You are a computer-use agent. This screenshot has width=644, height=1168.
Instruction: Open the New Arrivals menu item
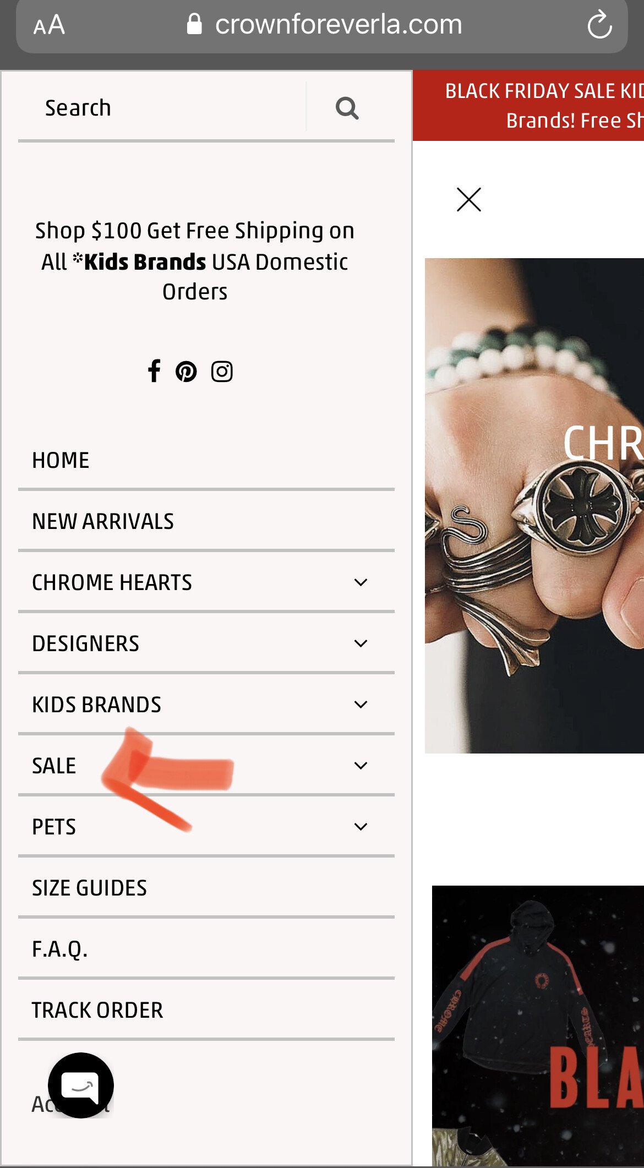(206, 521)
